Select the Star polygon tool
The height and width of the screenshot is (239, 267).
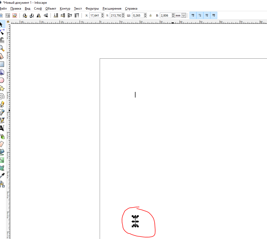click(2, 88)
